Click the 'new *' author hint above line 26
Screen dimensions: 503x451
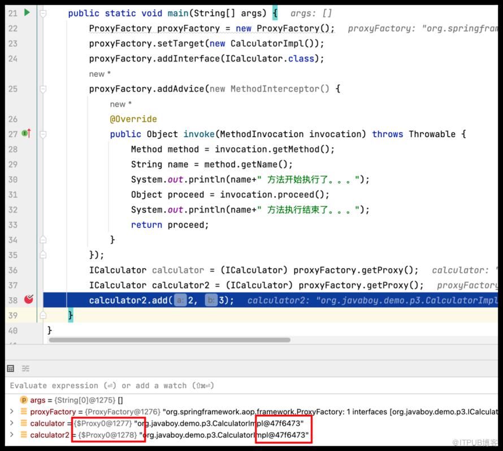120,104
